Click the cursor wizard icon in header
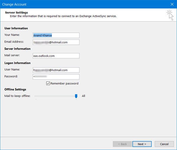Screen dimensions: 177x150 click(x=169, y=15)
